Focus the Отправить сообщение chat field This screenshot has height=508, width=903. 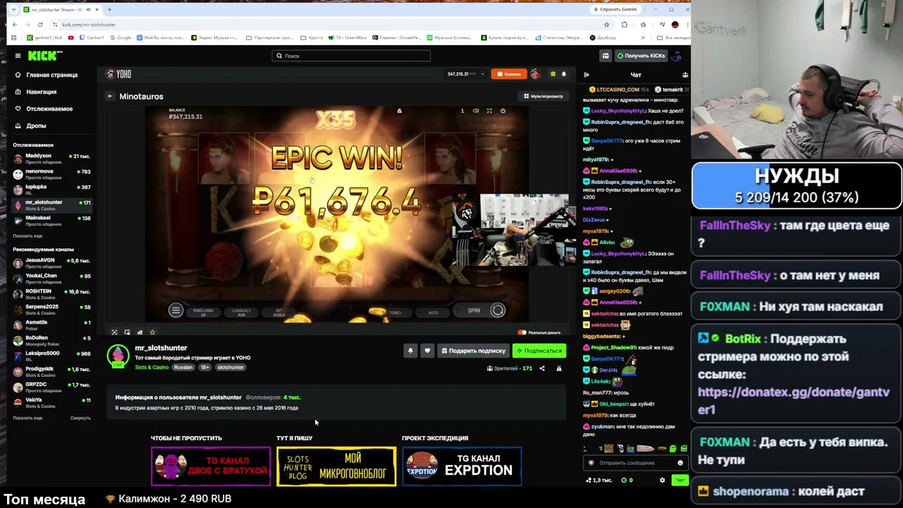click(x=635, y=463)
